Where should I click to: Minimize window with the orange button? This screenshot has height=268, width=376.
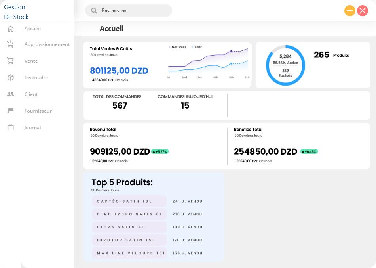pyautogui.click(x=350, y=11)
